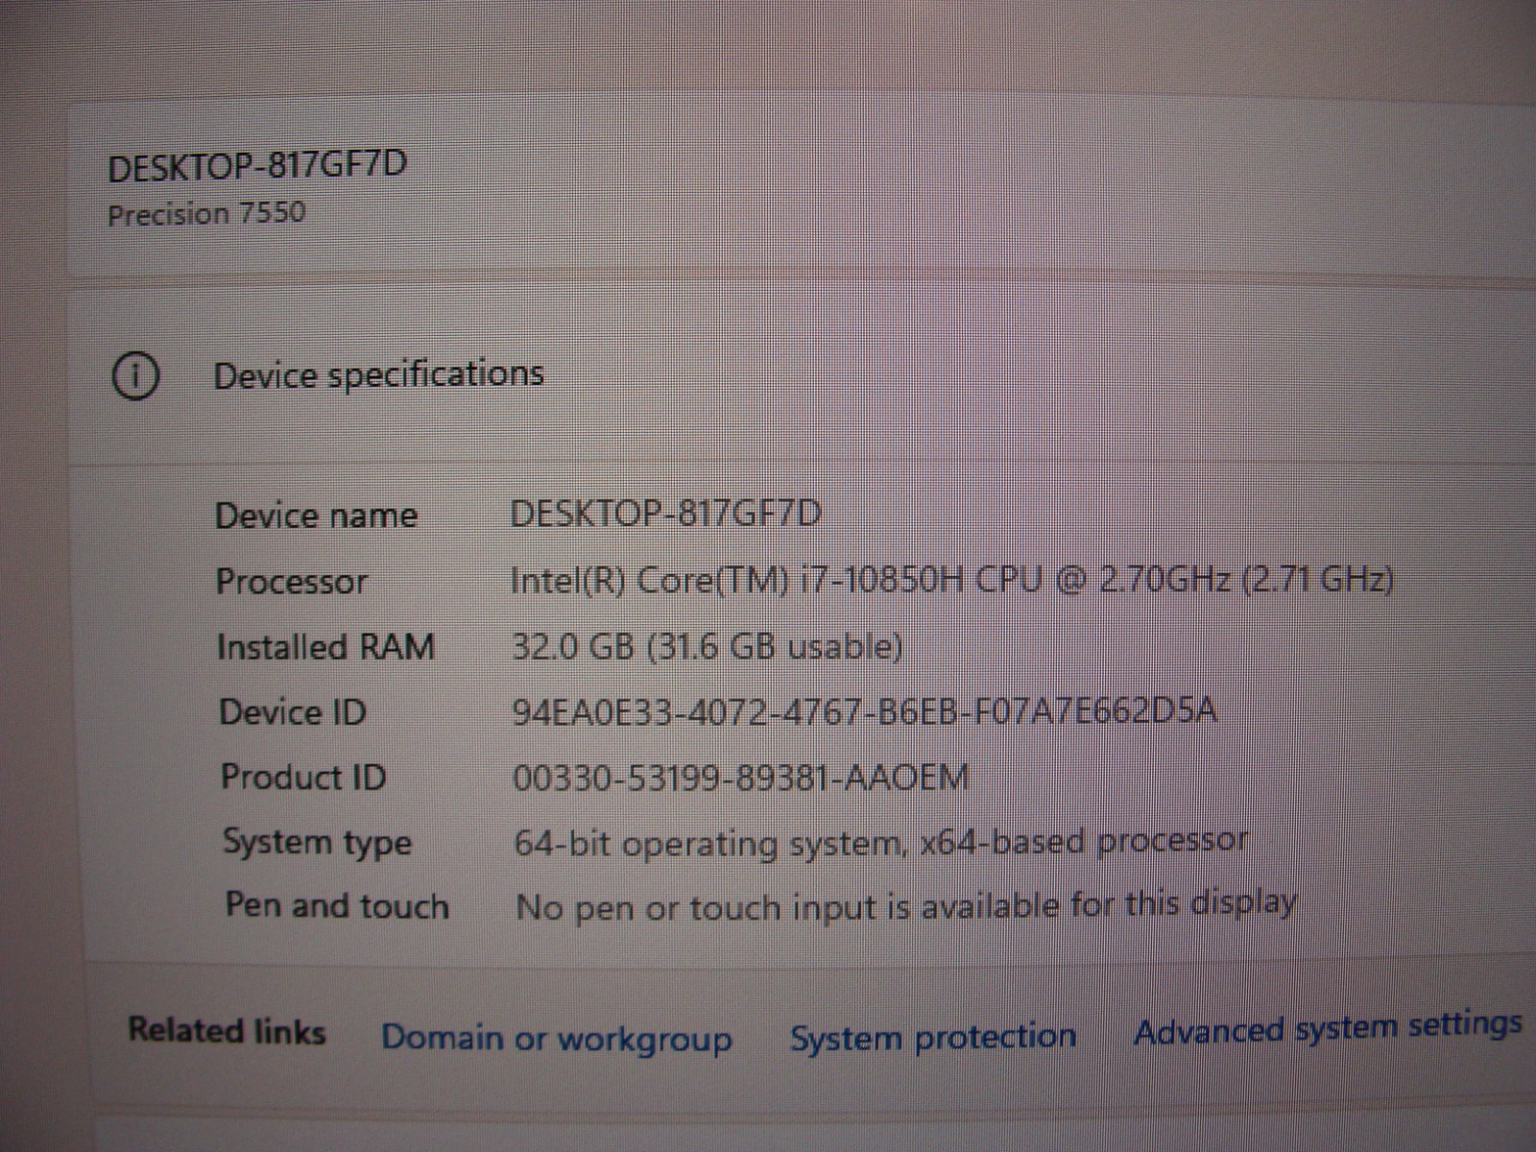1536x1152 pixels.
Task: Open the Domain or workgroup link
Action: 557,1038
